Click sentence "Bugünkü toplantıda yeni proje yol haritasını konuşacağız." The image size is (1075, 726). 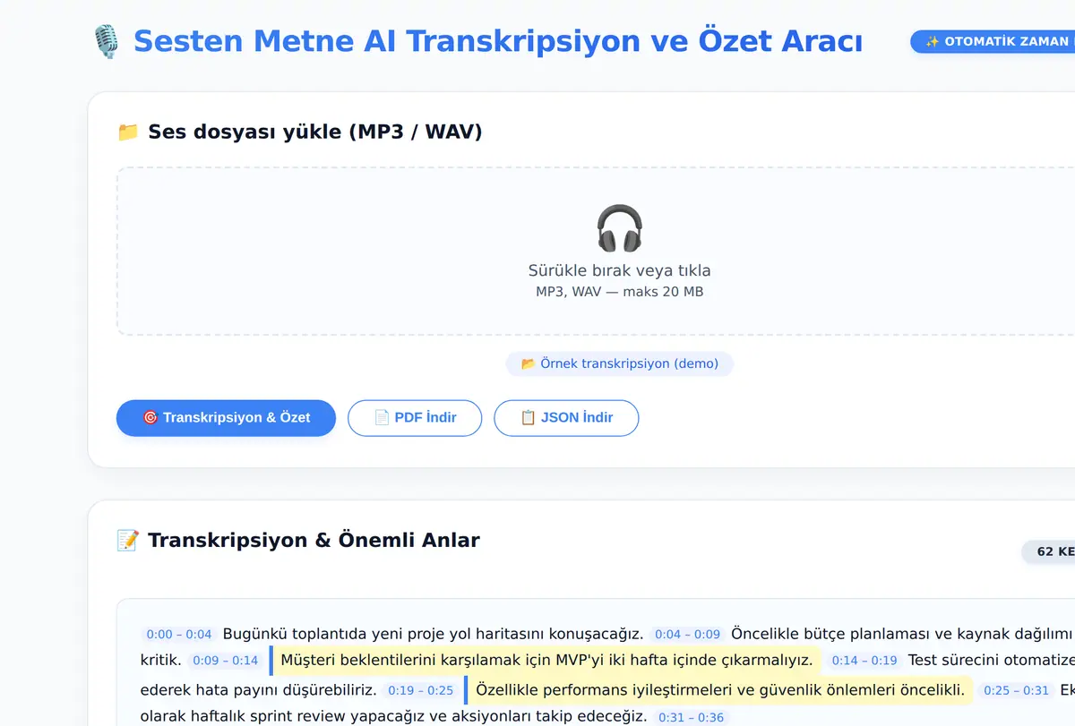434,634
